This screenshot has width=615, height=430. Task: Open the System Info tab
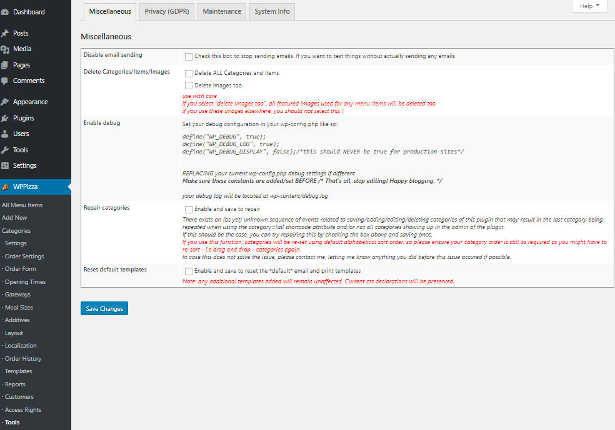pos(272,11)
